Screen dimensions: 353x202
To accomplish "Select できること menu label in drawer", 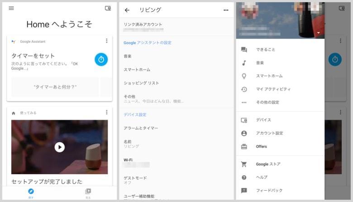I will tap(265, 50).
